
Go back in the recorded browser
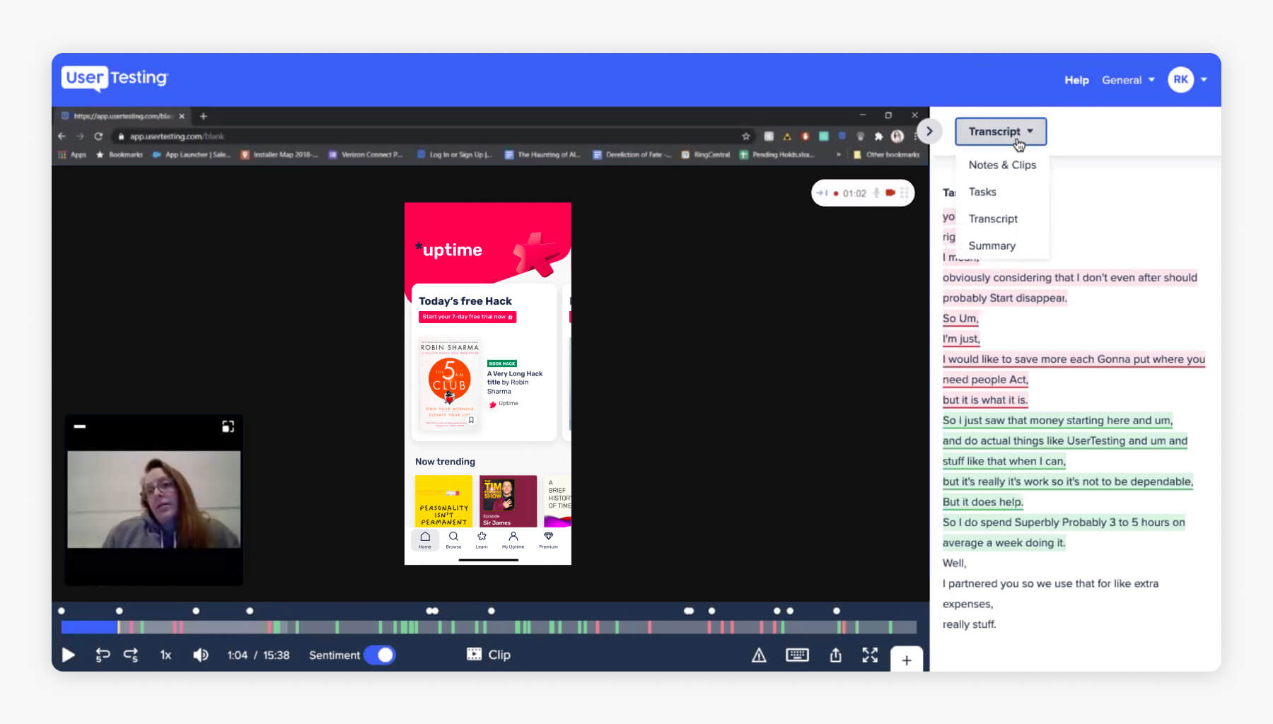click(x=62, y=136)
